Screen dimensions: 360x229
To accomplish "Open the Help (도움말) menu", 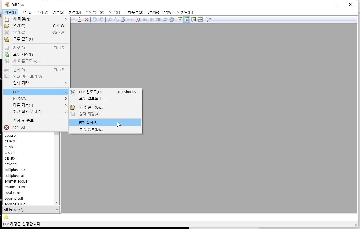I will click(185, 12).
